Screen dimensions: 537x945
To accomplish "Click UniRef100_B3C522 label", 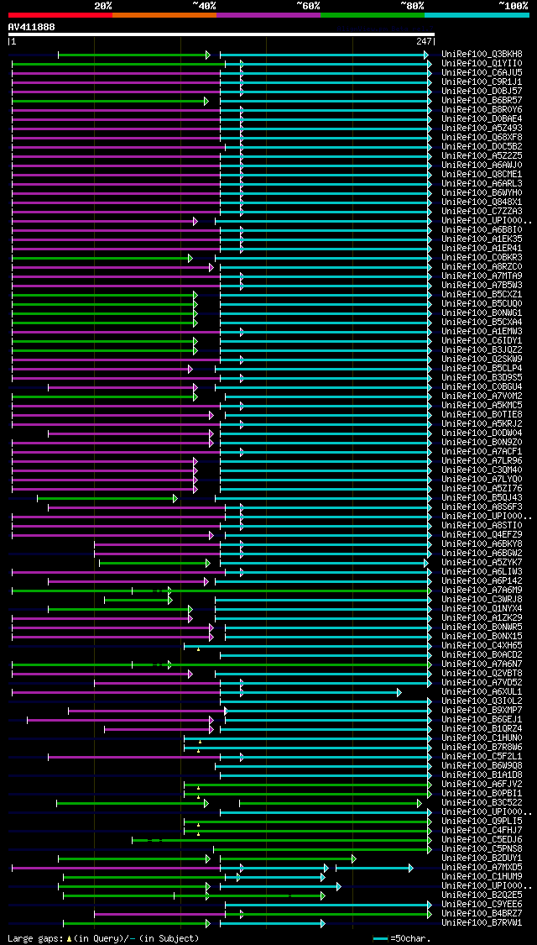I will click(x=482, y=803).
